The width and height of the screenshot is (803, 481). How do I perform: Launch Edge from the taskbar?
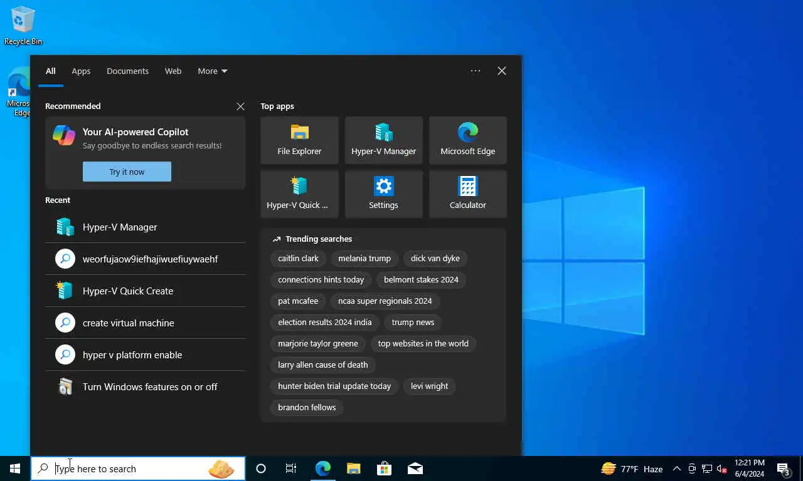322,468
